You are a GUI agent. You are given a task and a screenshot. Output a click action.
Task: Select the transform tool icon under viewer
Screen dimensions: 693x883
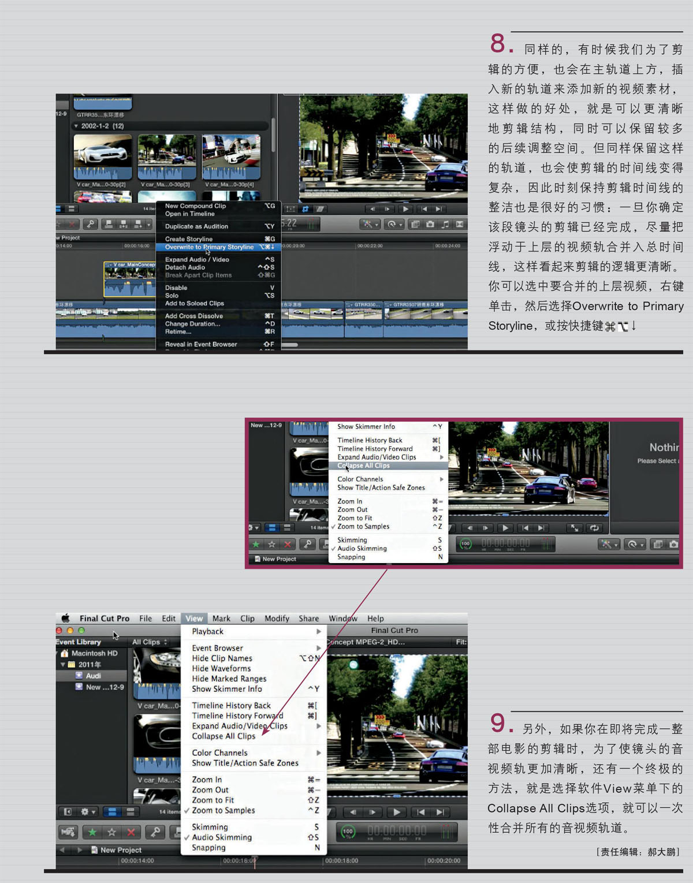coord(290,209)
